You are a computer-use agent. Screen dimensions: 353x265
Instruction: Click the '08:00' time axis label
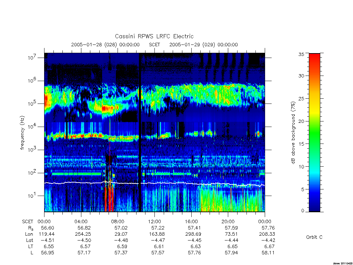click(x=118, y=222)
